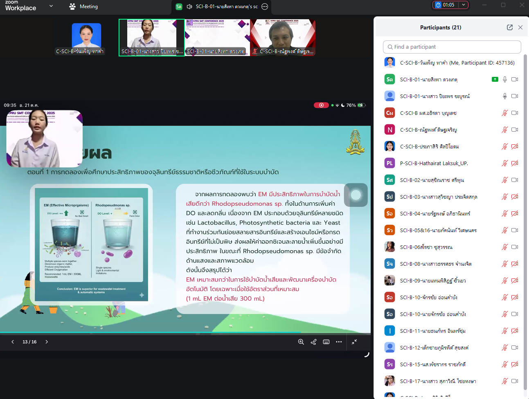The width and height of the screenshot is (529, 399).
Task: Select participant SCI-B-02 in the list
Action: point(432,180)
